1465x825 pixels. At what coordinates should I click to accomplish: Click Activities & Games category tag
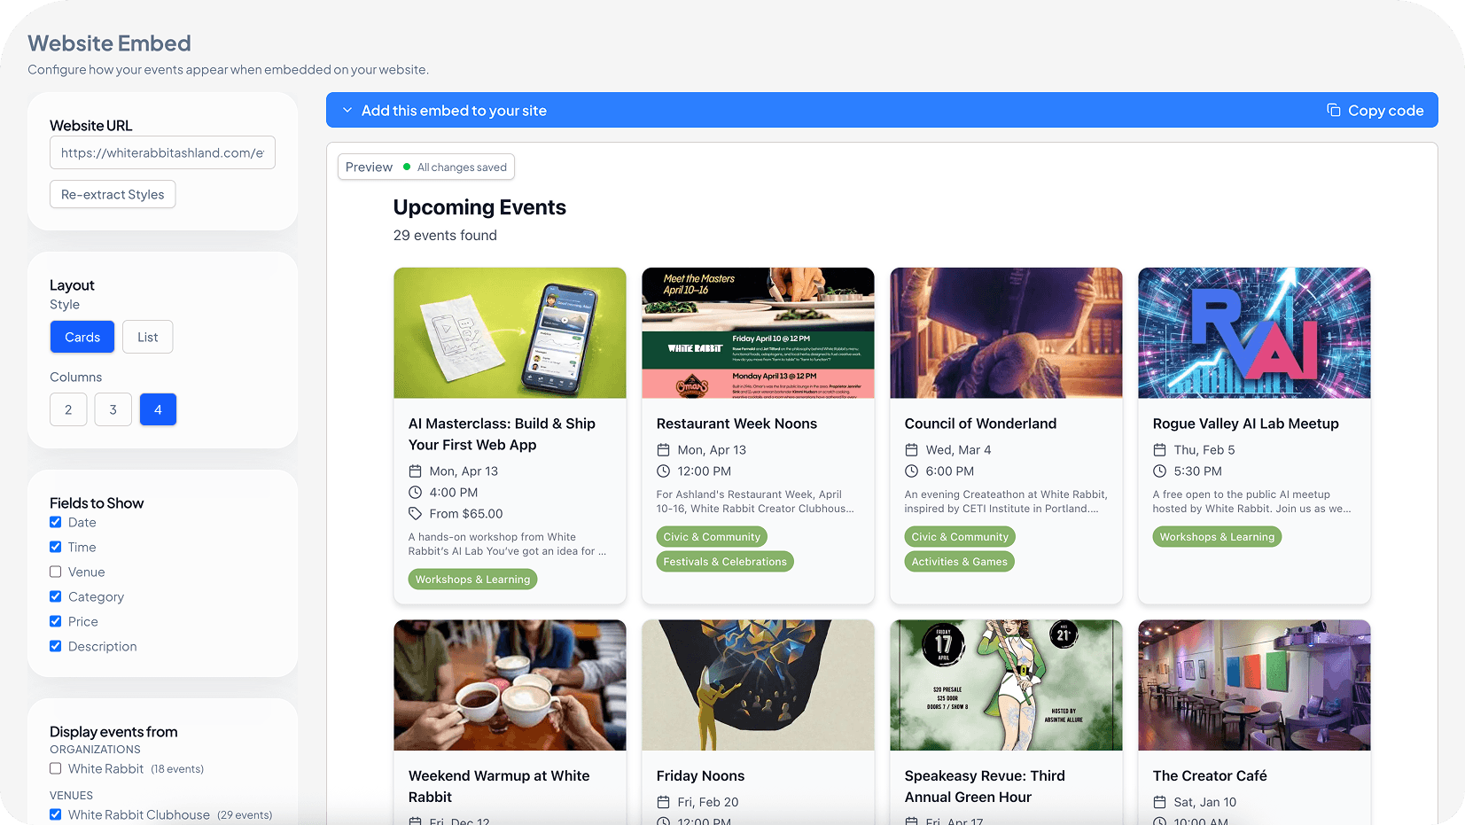(960, 561)
